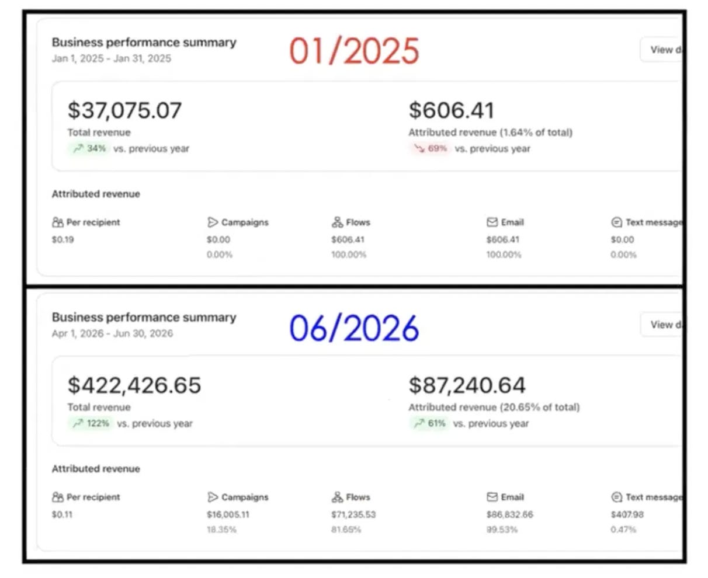Click the Per recipient icon in Apr–Jun 2026 panel

coord(57,497)
